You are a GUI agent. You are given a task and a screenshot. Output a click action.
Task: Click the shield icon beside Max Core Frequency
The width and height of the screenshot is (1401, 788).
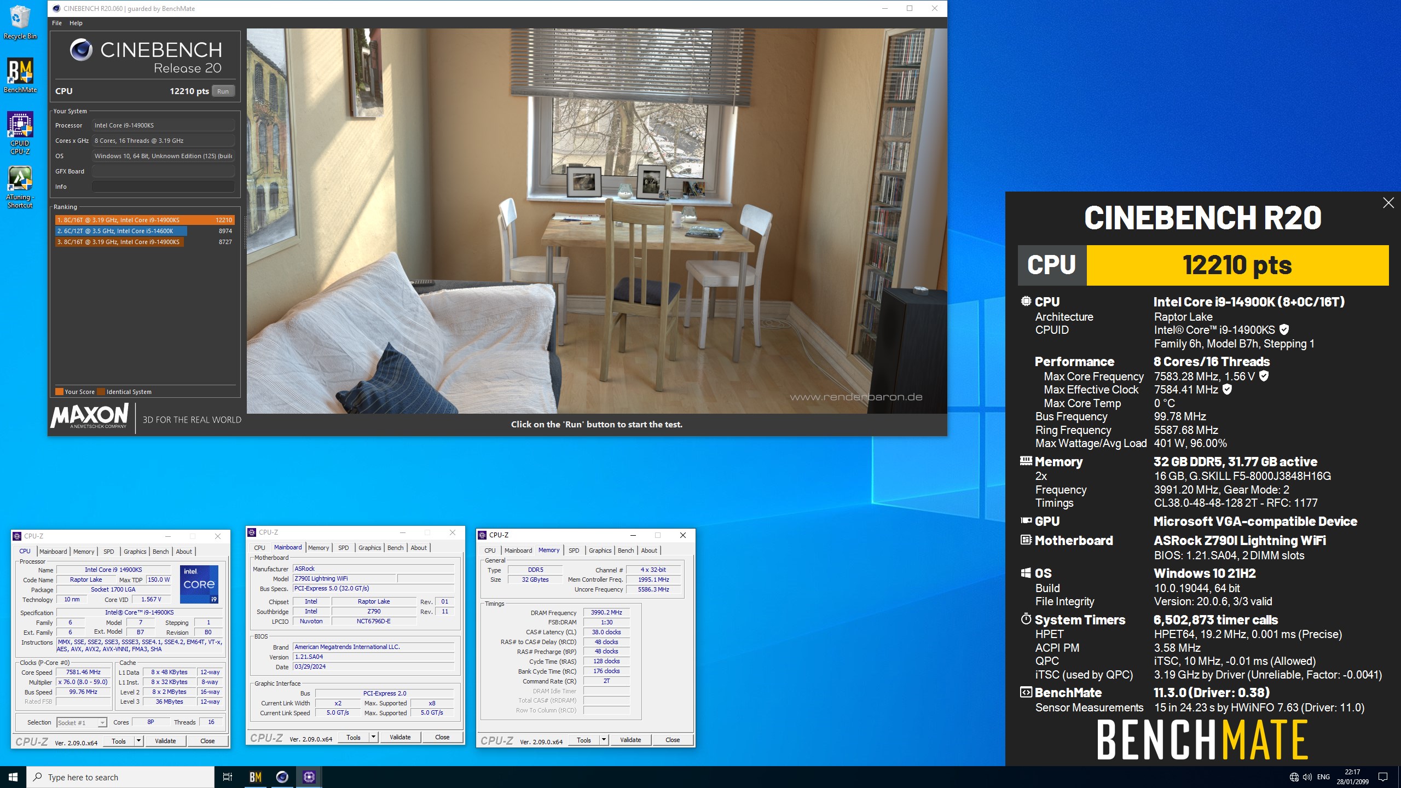point(1264,376)
